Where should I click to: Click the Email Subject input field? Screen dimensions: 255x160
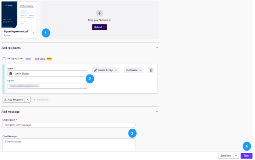[x=69, y=125]
